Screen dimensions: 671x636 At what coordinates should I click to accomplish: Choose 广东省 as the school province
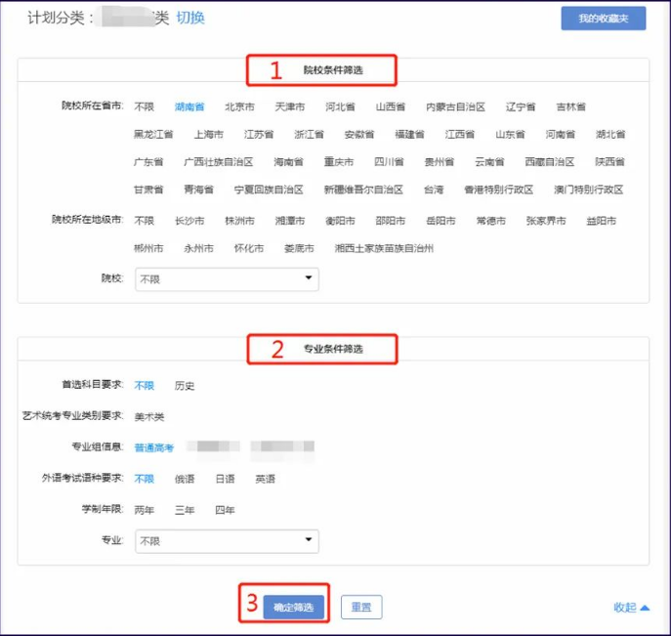(x=148, y=162)
